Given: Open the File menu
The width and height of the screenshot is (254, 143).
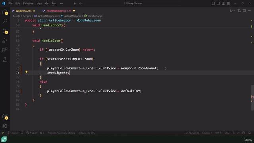Looking at the screenshot, I should (x=10, y=4).
